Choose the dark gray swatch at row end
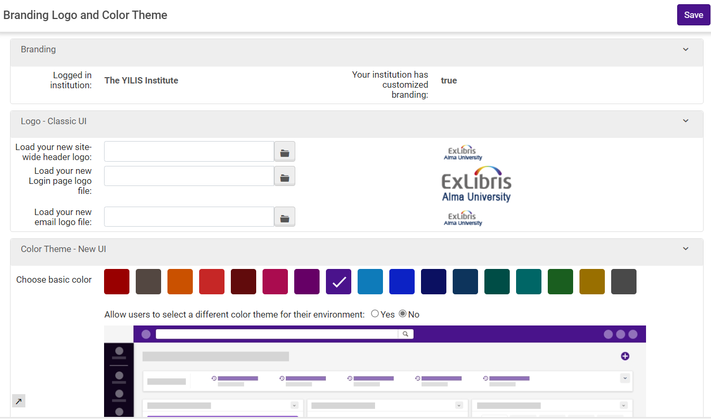 click(624, 282)
